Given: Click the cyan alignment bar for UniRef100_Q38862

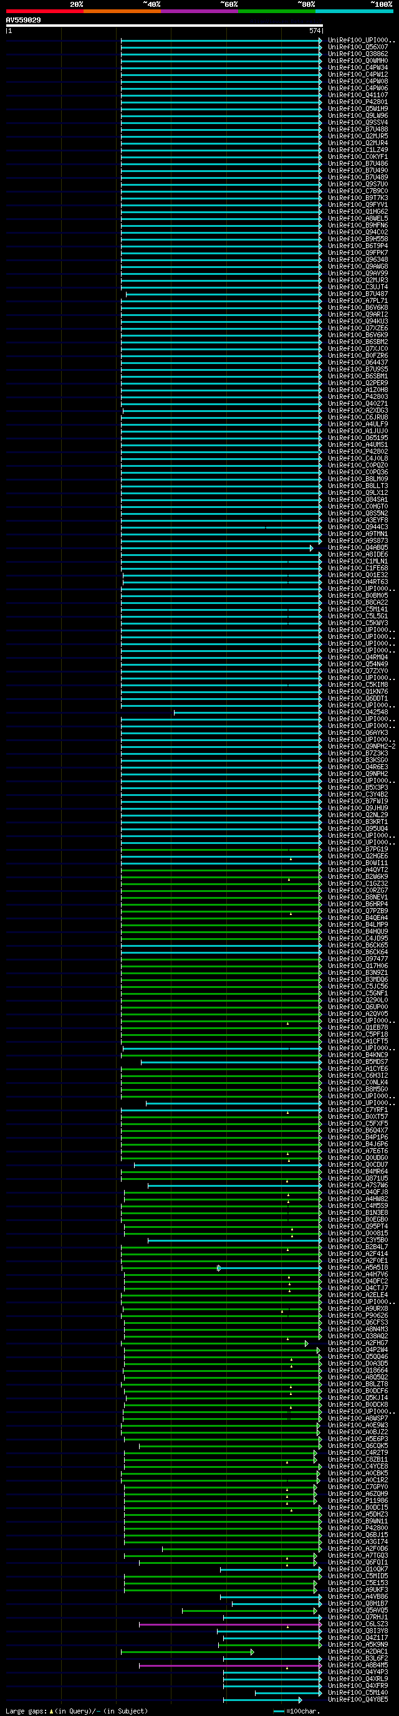Looking at the screenshot, I should click(221, 54).
